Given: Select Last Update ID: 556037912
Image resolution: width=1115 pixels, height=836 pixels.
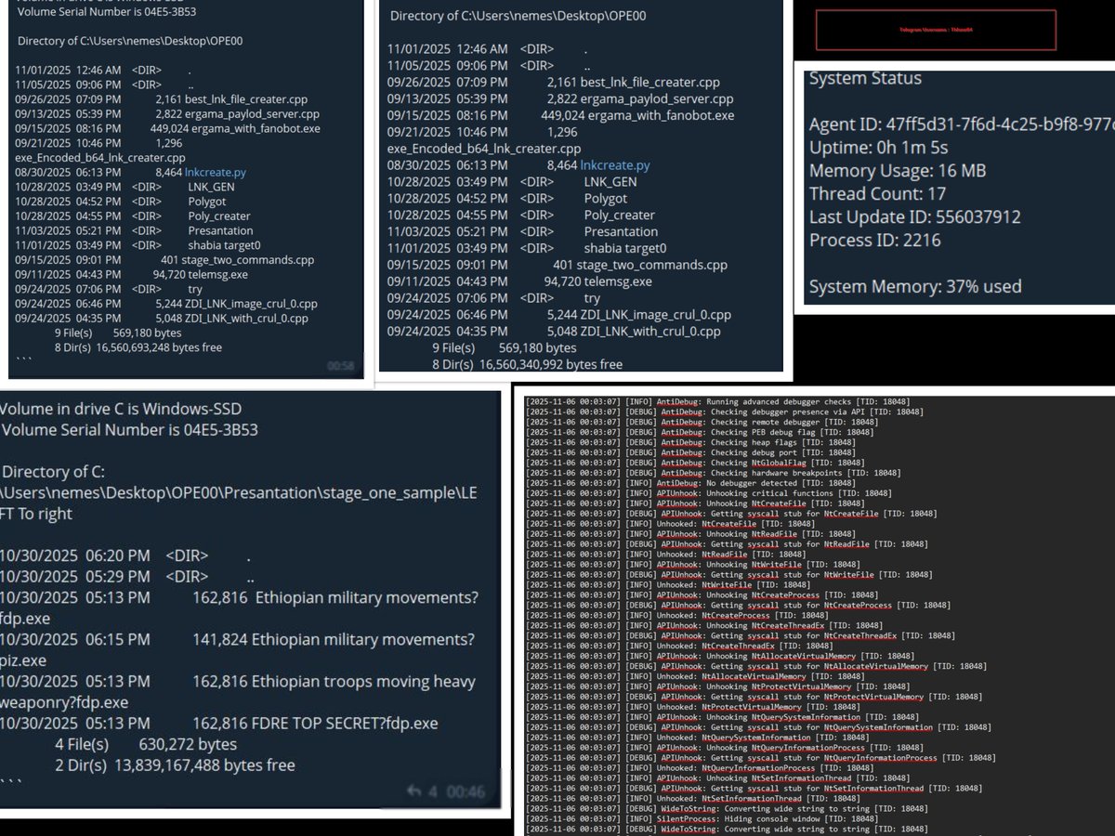Looking at the screenshot, I should (x=914, y=217).
